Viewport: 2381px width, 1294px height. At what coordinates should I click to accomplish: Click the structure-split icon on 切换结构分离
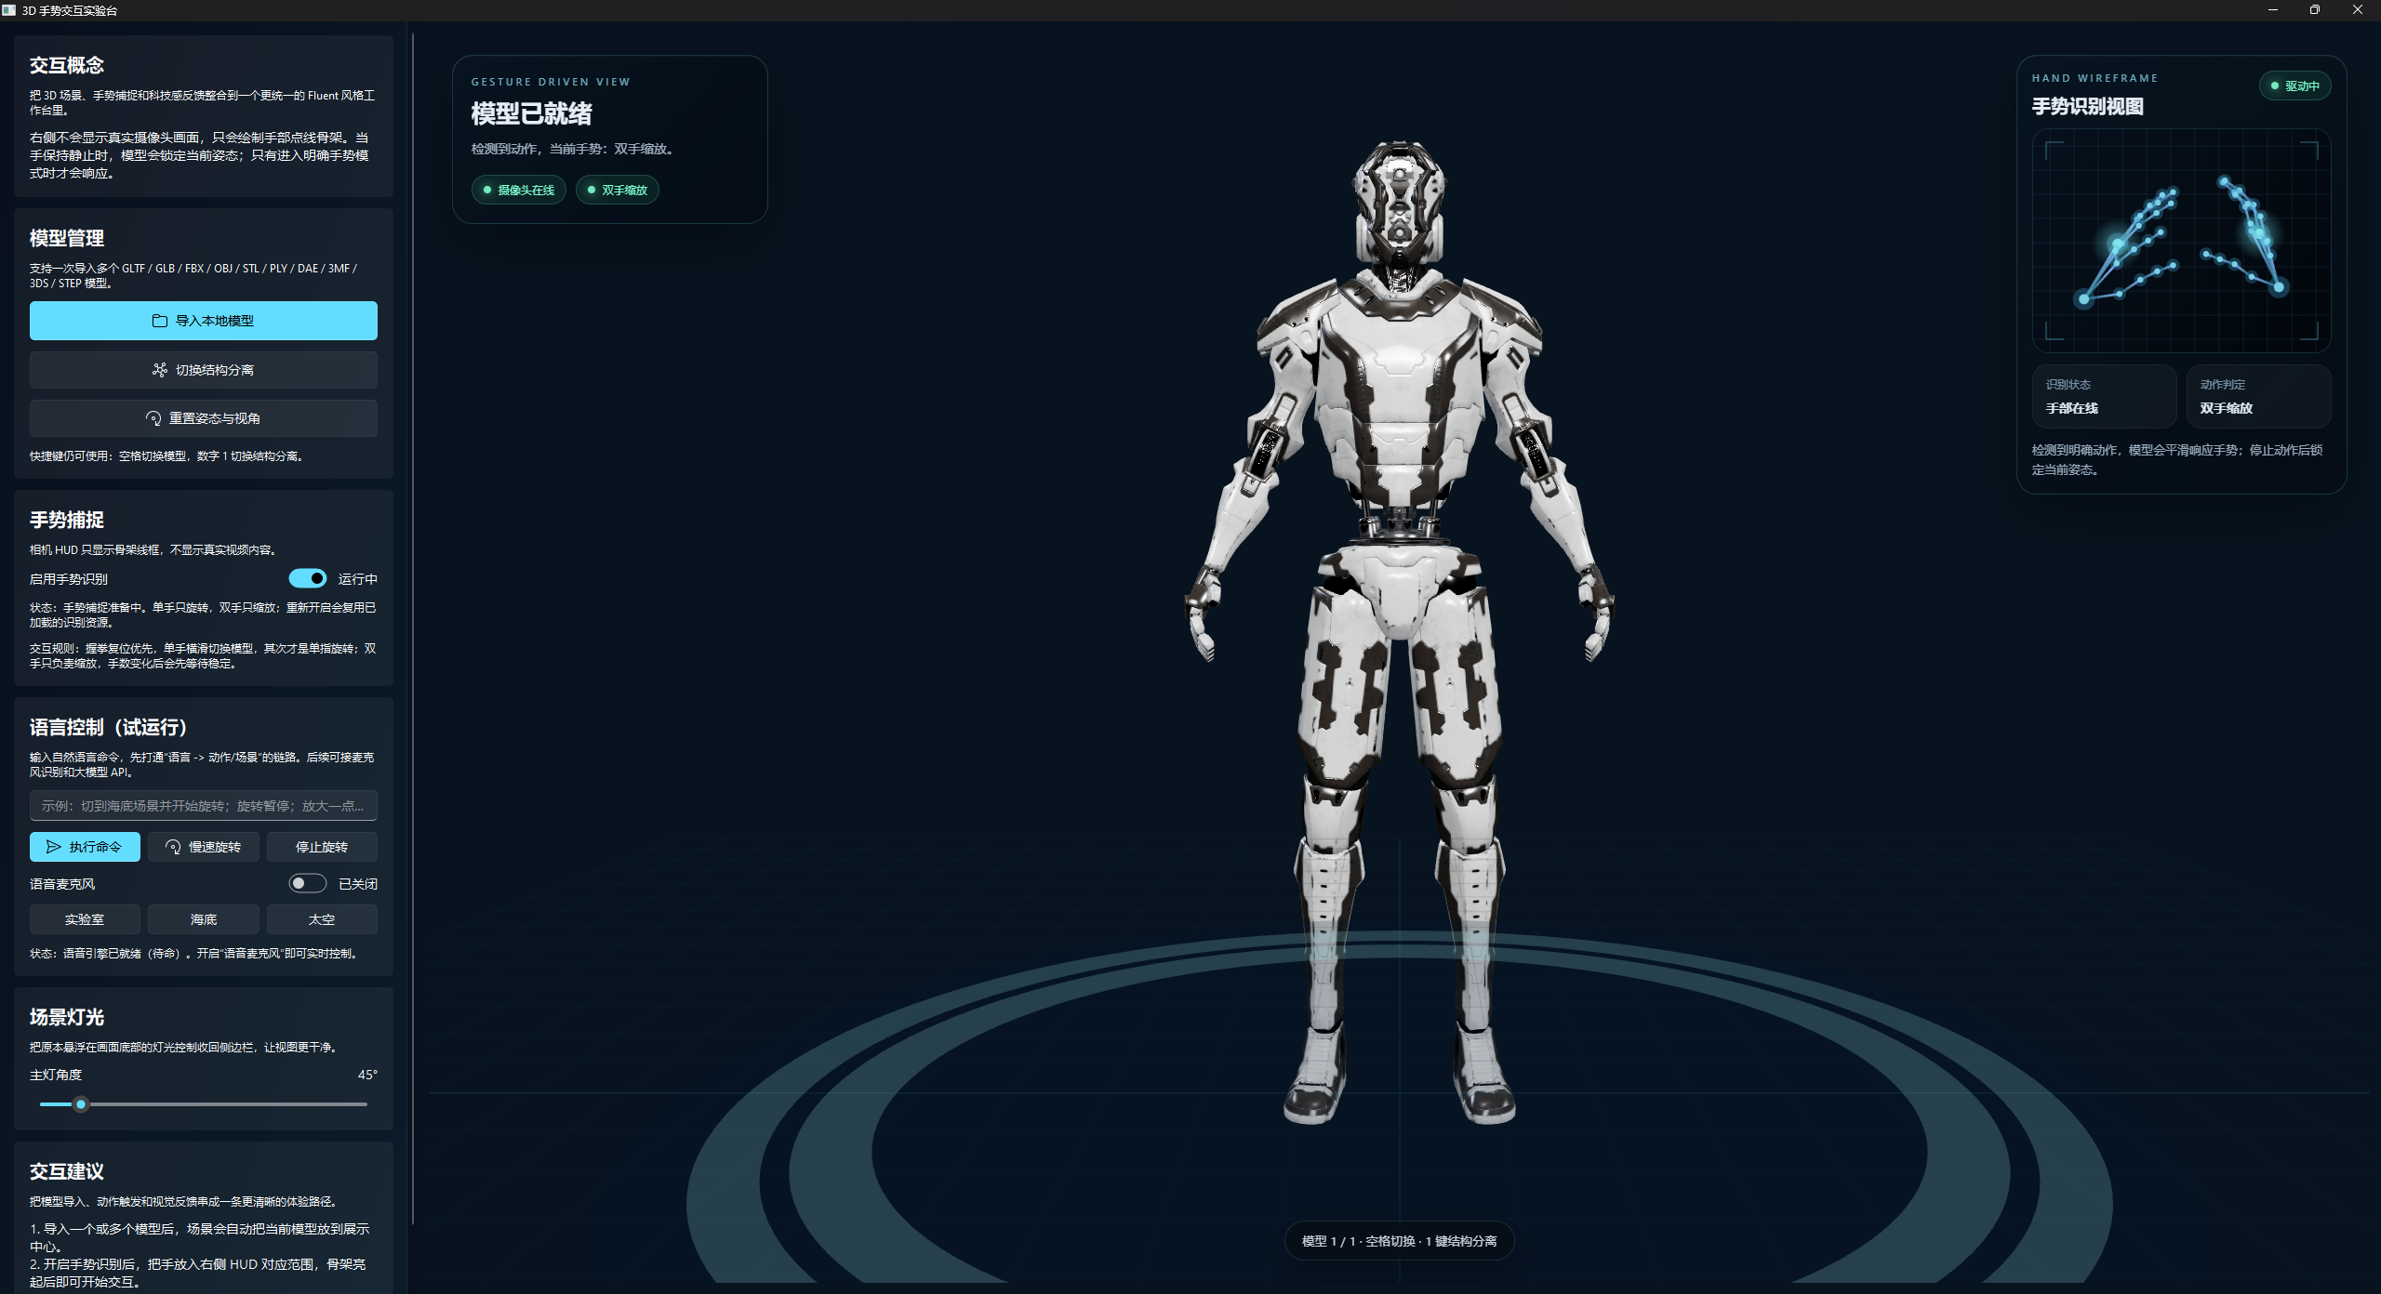pos(160,370)
